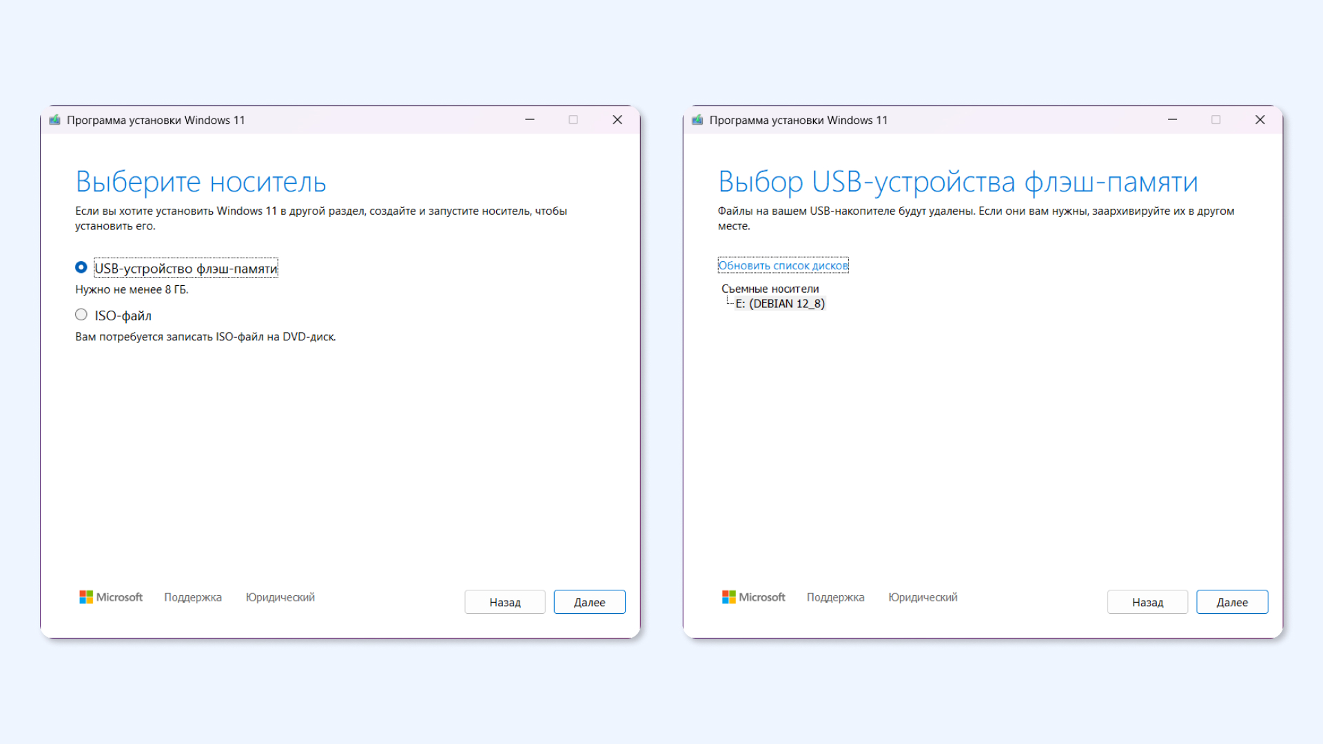This screenshot has height=744, width=1323.
Task: Open Поддержка link in the left window
Action: (193, 597)
